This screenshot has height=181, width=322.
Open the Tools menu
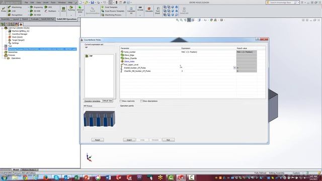(x=53, y=3)
